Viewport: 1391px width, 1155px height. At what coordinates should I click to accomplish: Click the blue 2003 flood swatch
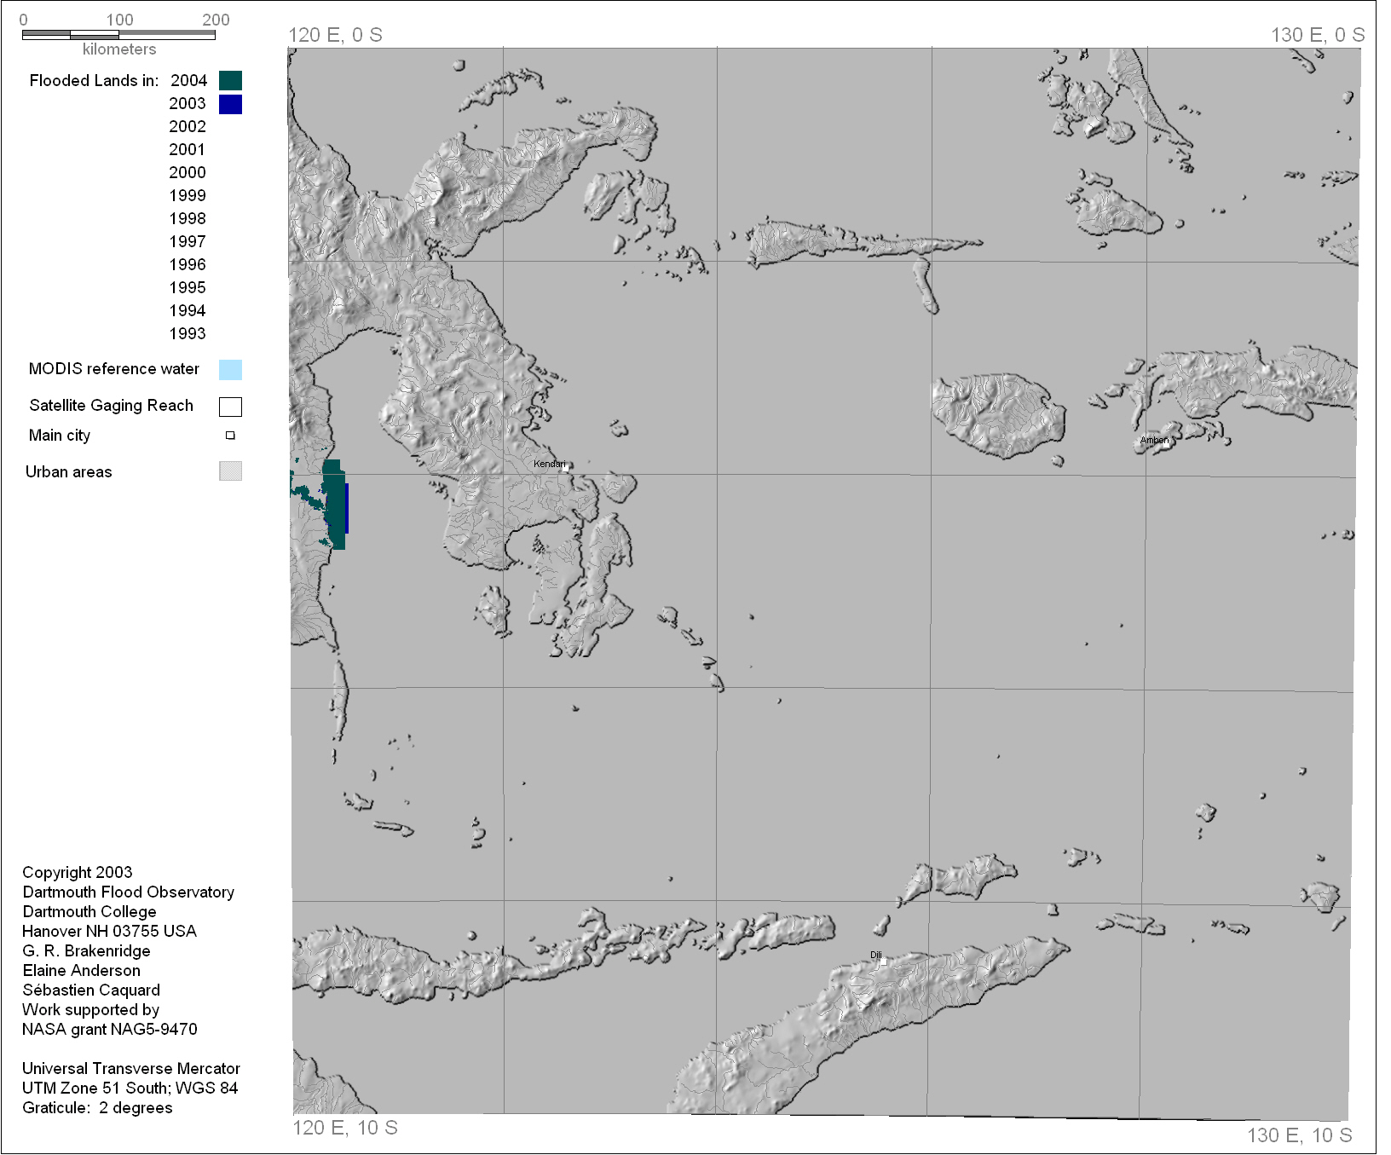point(230,104)
